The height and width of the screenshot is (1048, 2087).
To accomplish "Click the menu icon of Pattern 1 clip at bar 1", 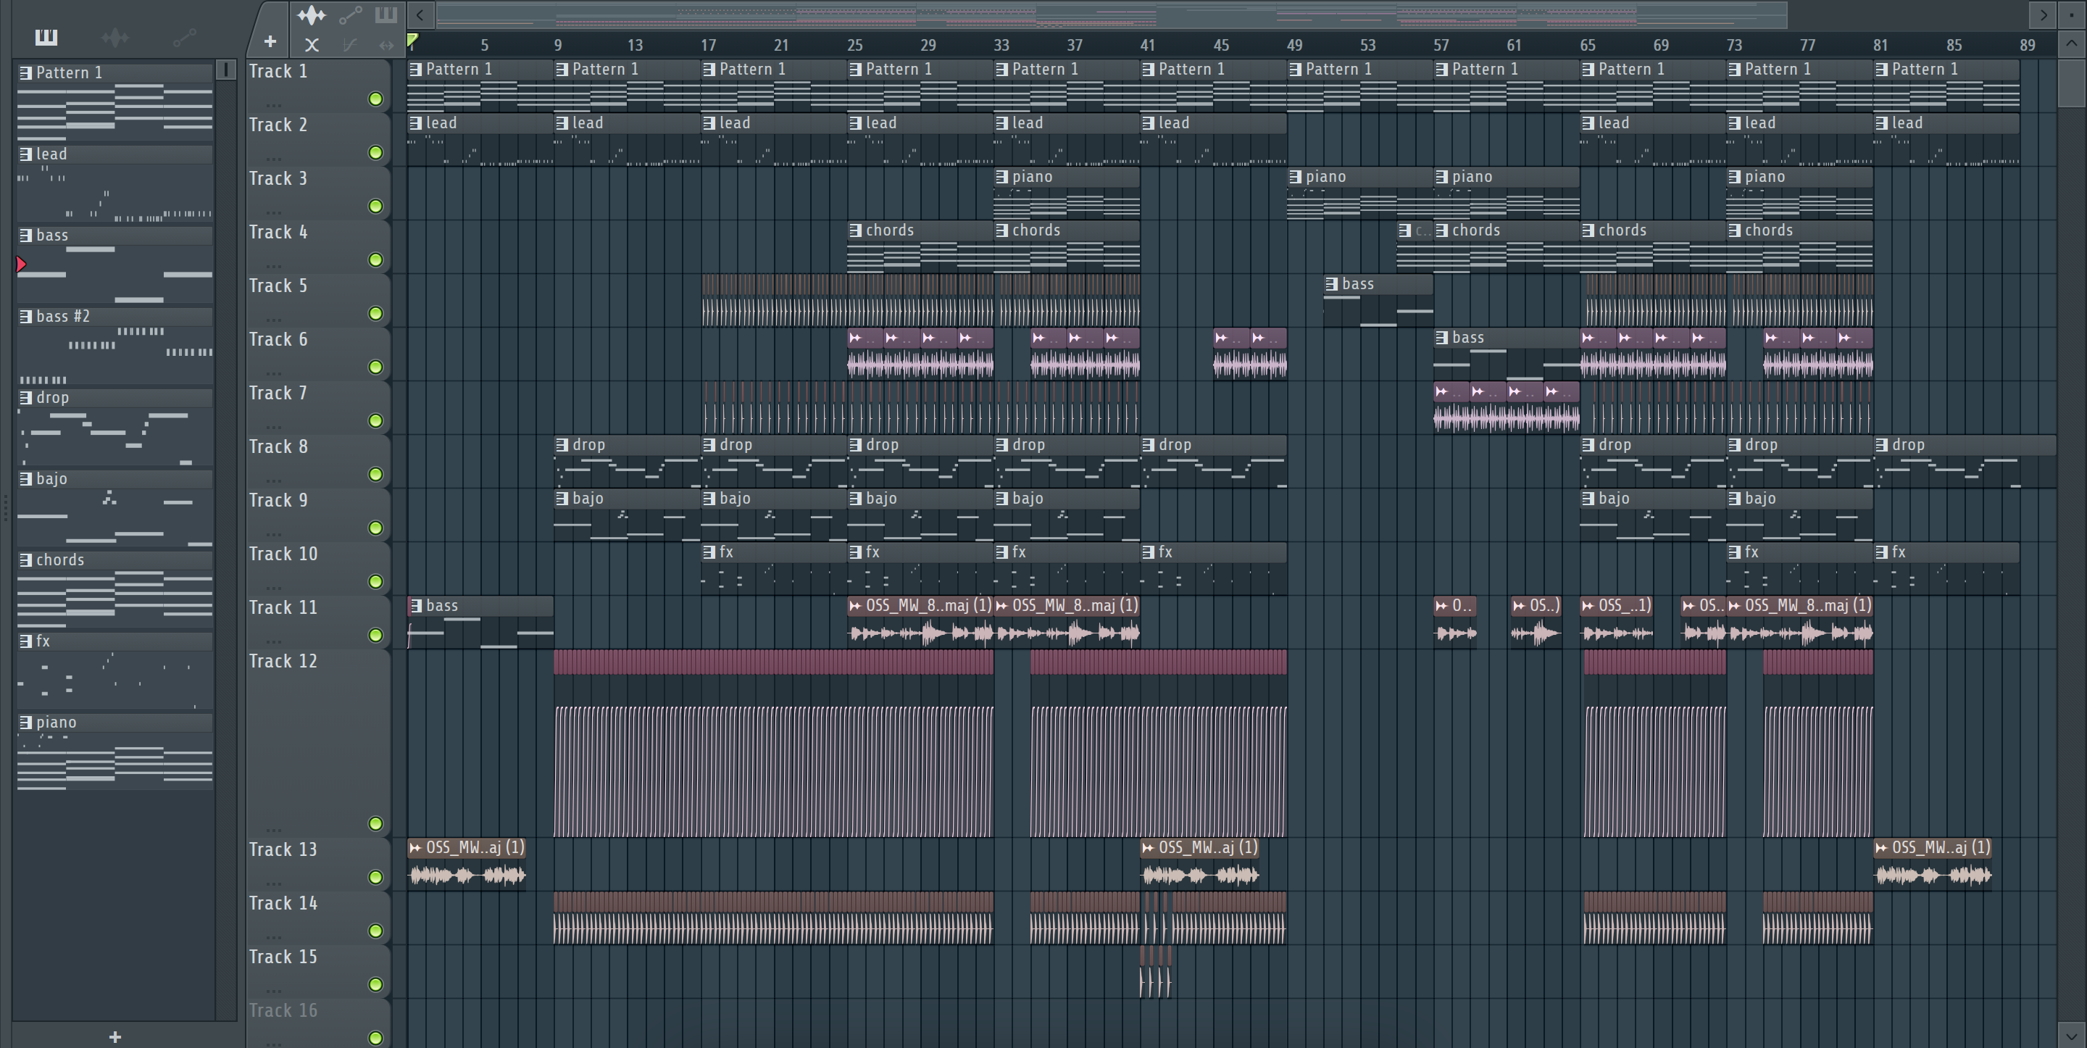I will [416, 70].
